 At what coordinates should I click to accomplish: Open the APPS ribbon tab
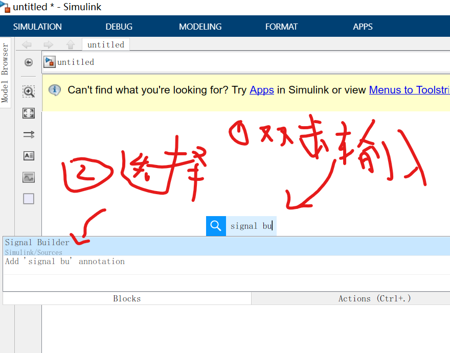click(363, 27)
